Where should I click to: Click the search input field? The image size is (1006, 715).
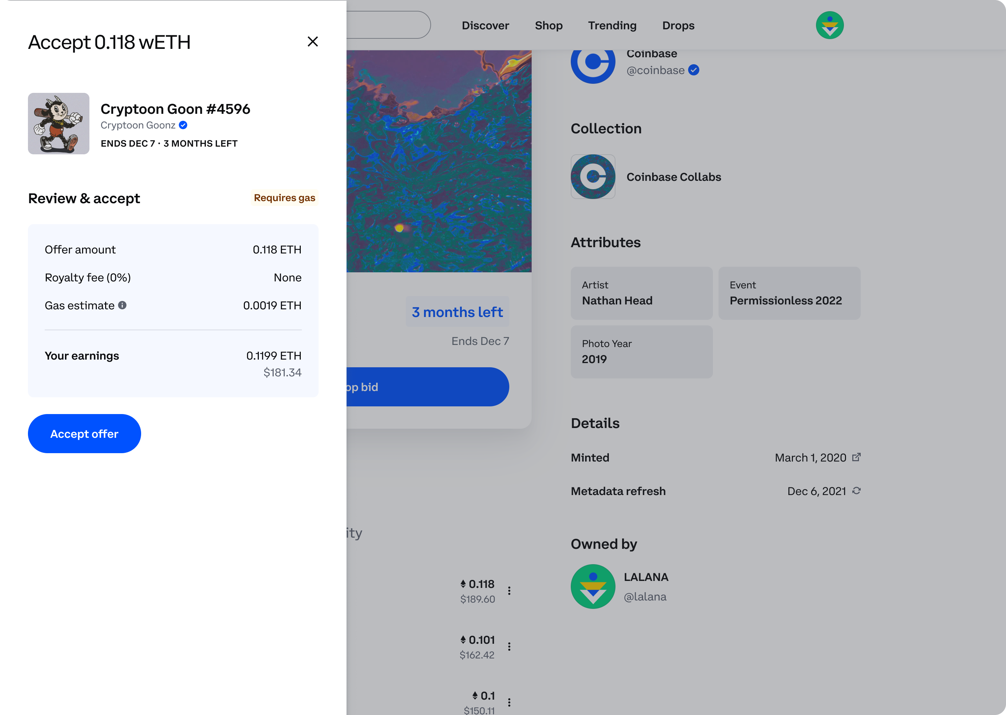pyautogui.click(x=388, y=25)
